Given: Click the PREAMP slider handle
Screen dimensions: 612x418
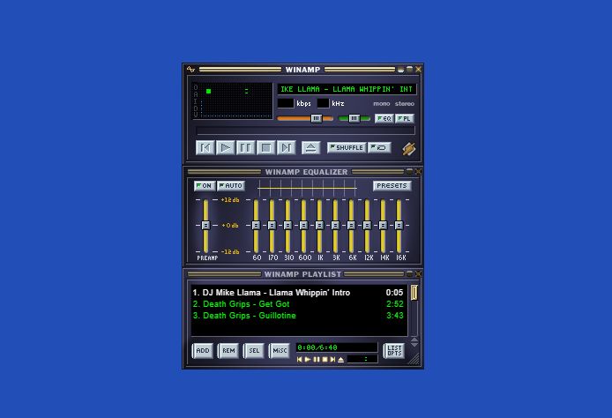Looking at the screenshot, I should coord(205,225).
